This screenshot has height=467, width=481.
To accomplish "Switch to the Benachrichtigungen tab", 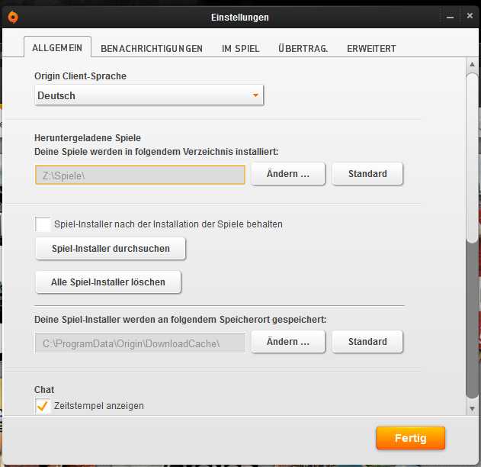I will (152, 49).
